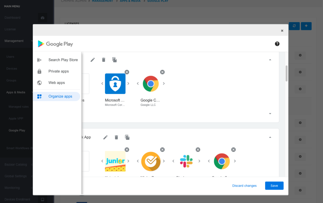This screenshot has width=323, height=203.
Task: Expand Monitoring in sidebar
Action: (12, 188)
